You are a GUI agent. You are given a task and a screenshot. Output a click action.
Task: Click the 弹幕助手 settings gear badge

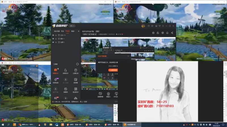[x=58, y=69]
